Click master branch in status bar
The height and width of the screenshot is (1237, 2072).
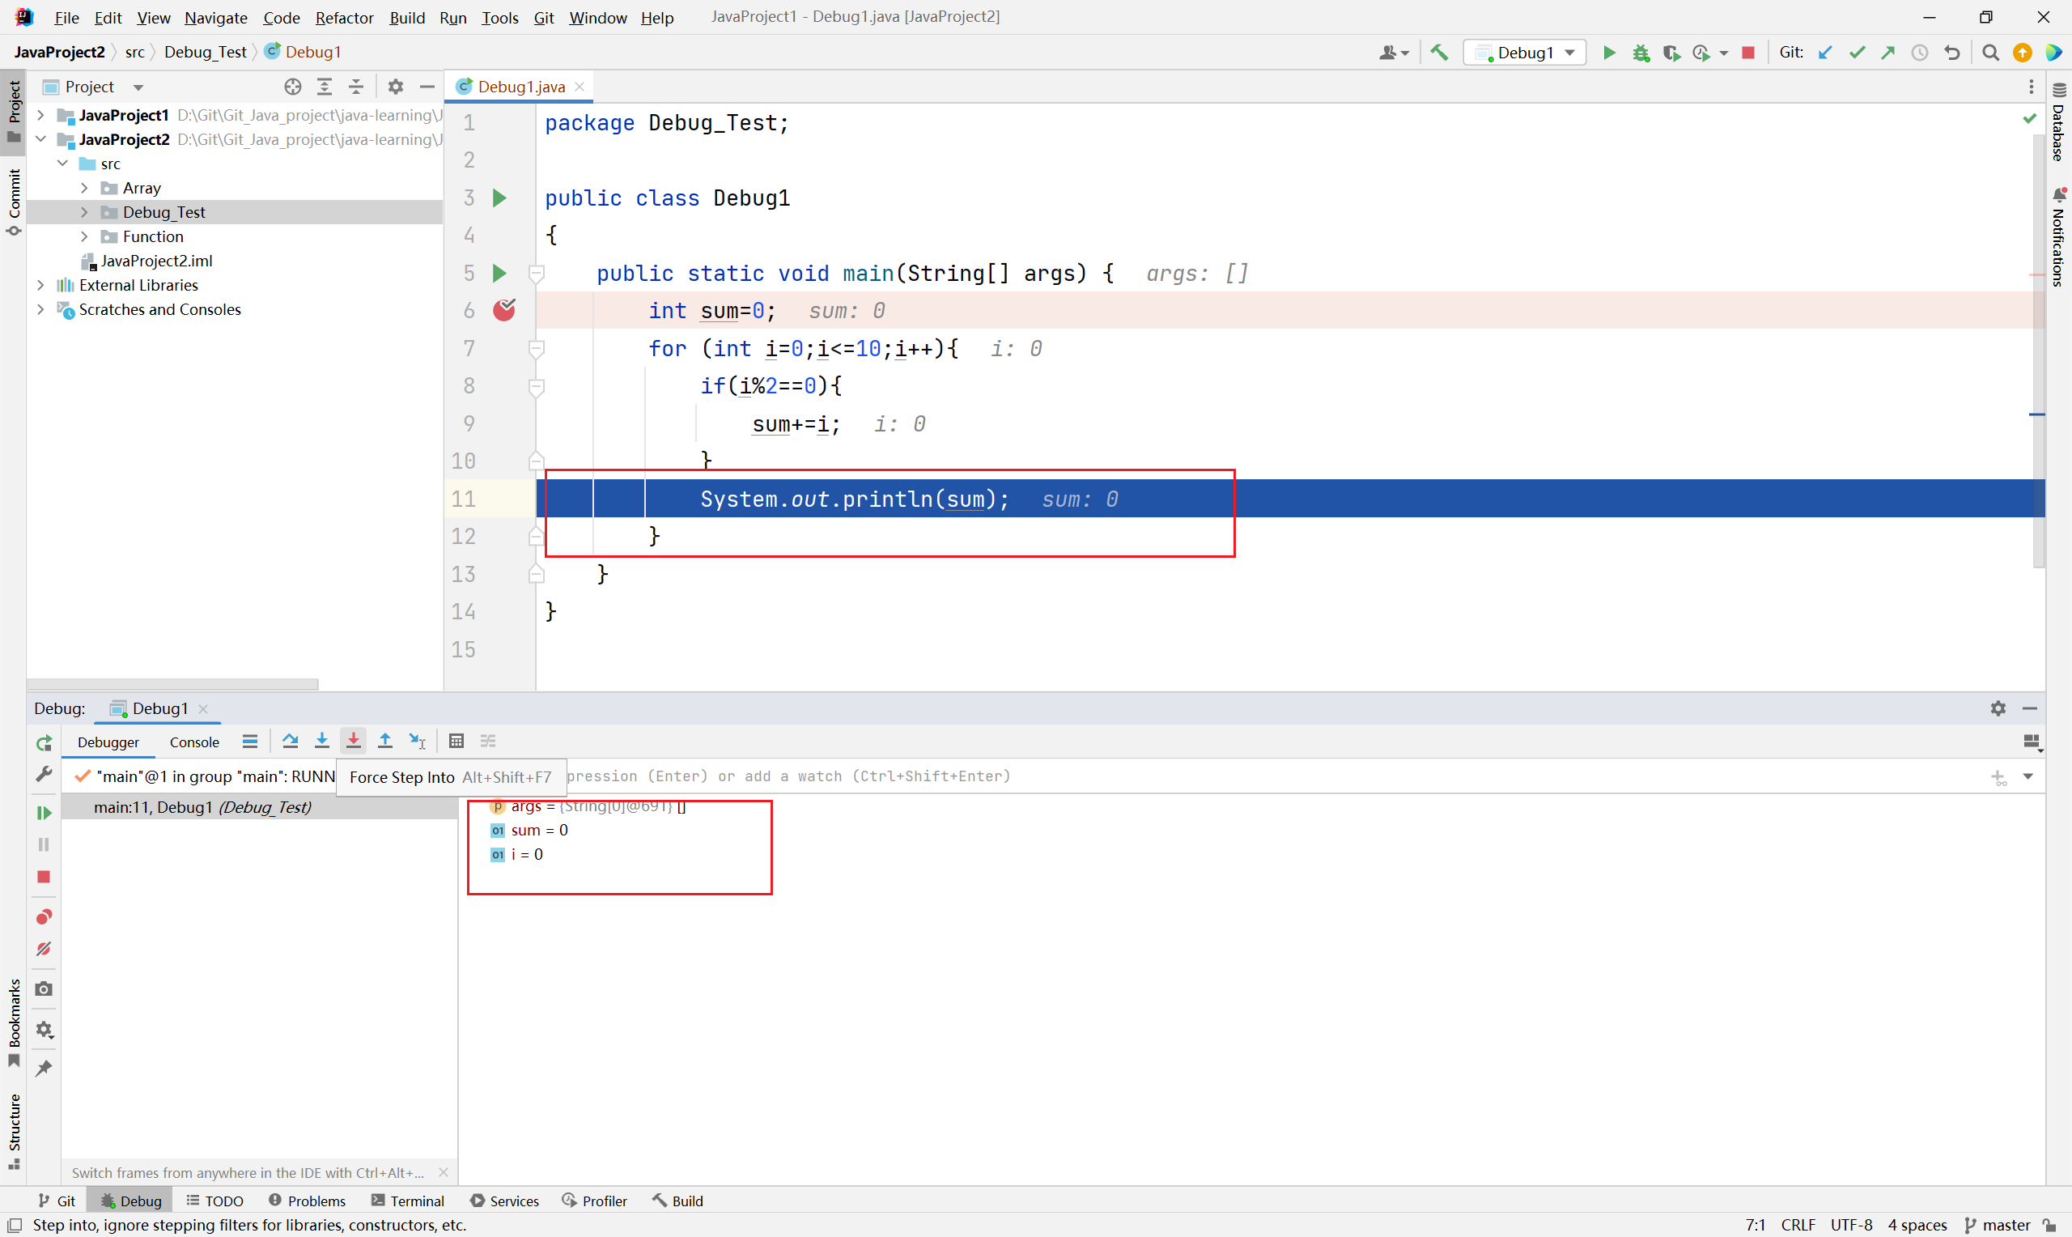pyautogui.click(x=1998, y=1225)
